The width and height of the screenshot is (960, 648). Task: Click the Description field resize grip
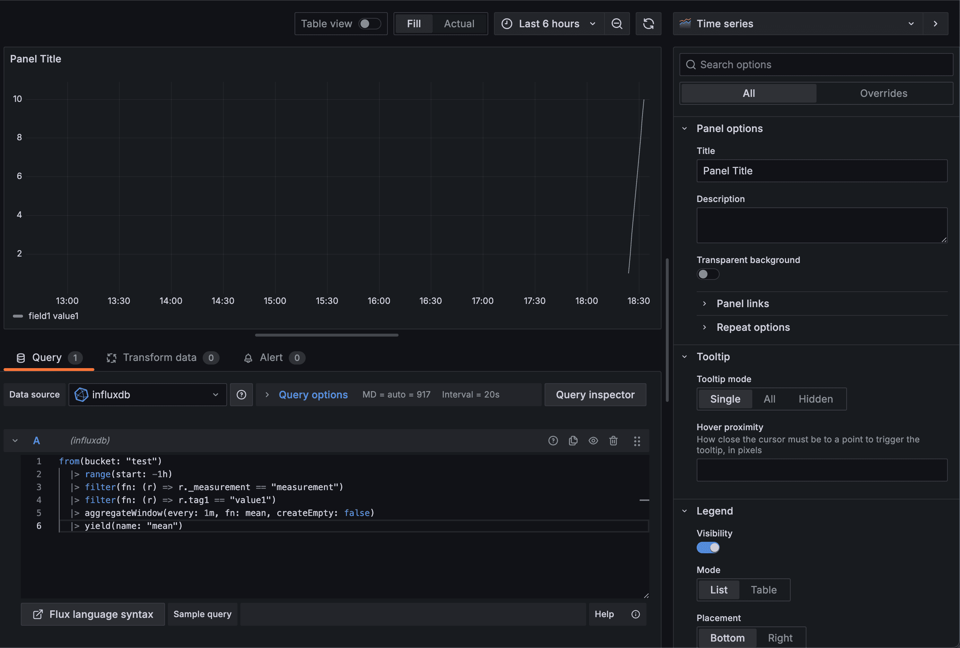943,240
